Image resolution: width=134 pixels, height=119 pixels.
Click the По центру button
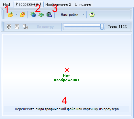pos(45,27)
